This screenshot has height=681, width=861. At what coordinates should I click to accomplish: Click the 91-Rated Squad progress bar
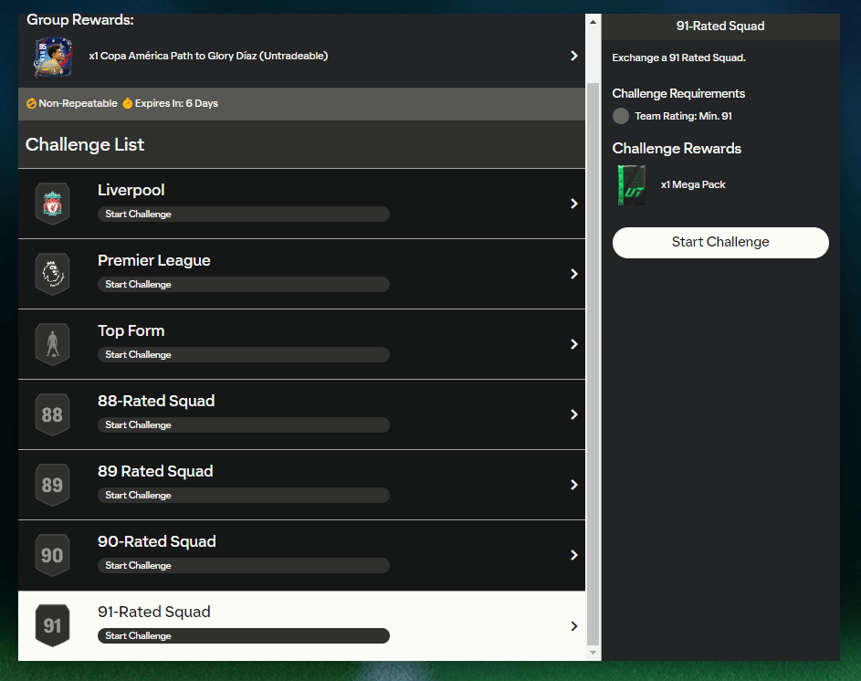click(243, 635)
